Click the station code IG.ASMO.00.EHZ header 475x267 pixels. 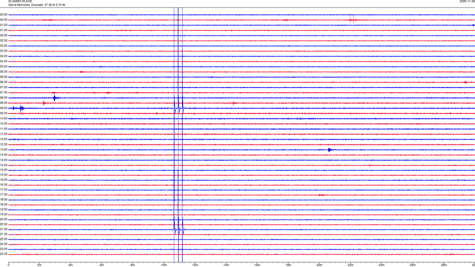[x=20, y=1]
